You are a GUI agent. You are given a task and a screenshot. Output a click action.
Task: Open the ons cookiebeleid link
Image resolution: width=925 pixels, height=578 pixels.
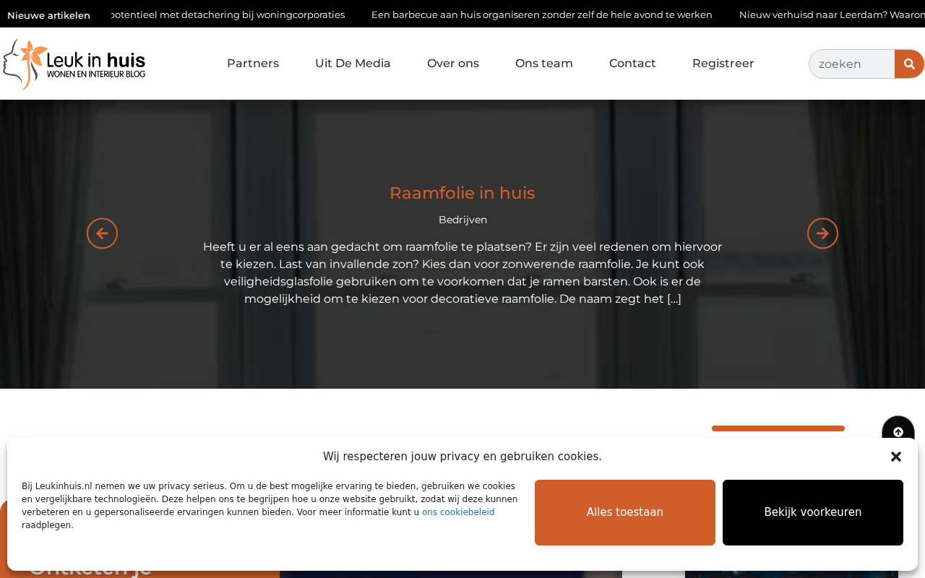(458, 512)
